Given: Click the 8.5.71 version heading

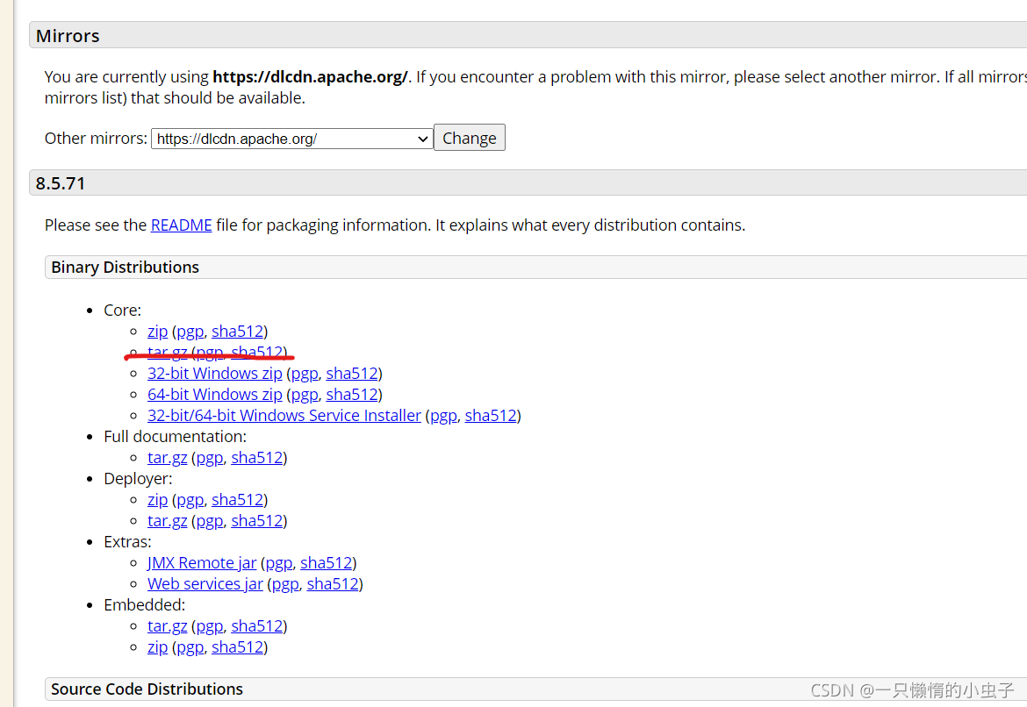Looking at the screenshot, I should [x=61, y=183].
